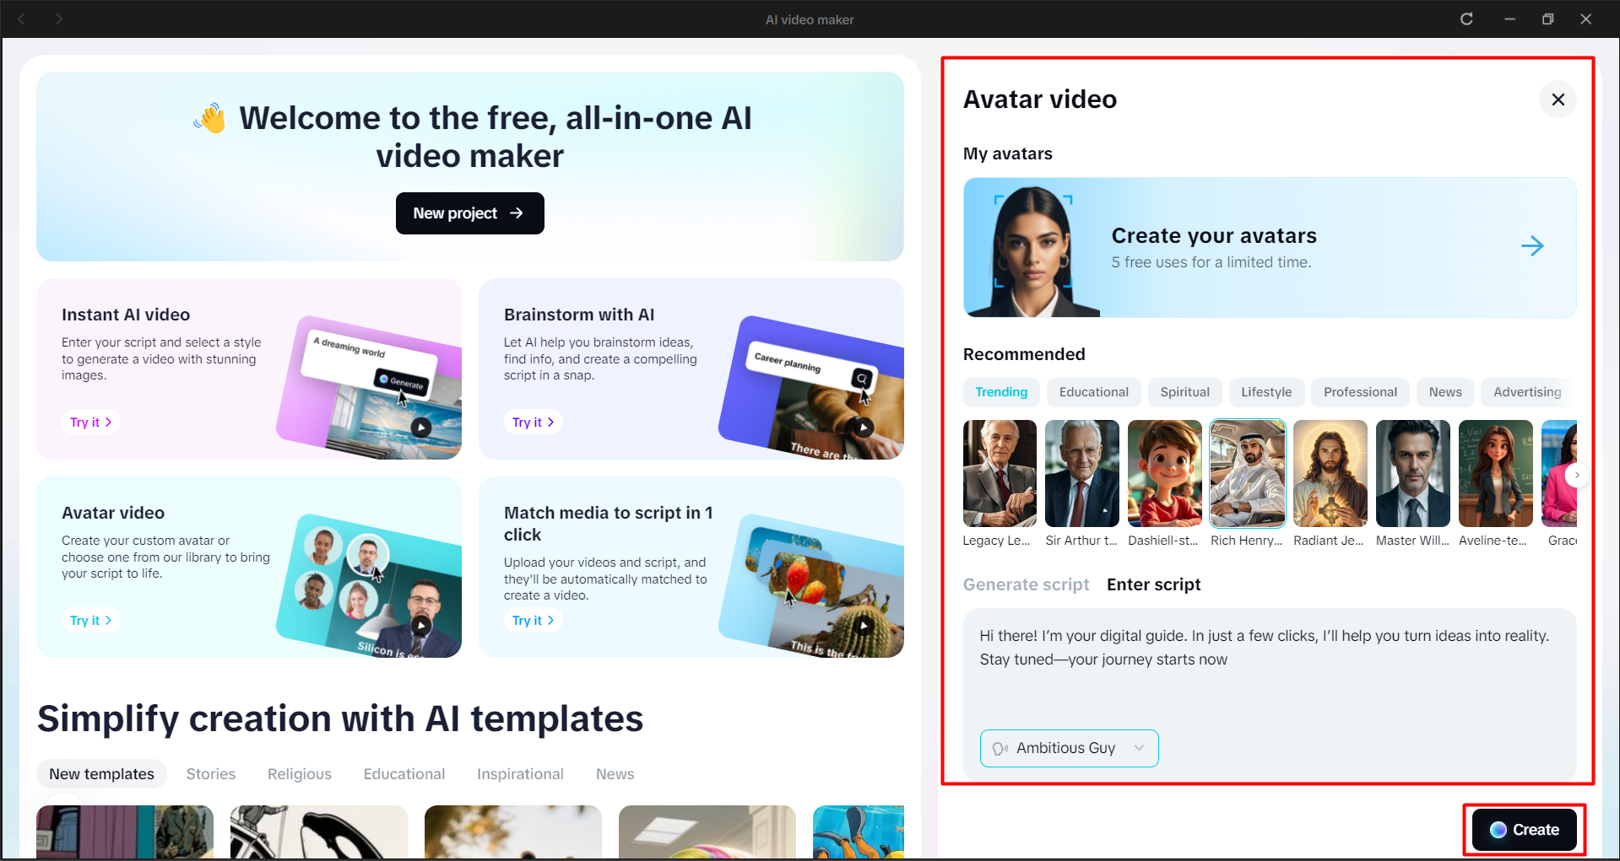Play the Brainstorm with AI preview video
The image size is (1620, 861).
coord(863,427)
